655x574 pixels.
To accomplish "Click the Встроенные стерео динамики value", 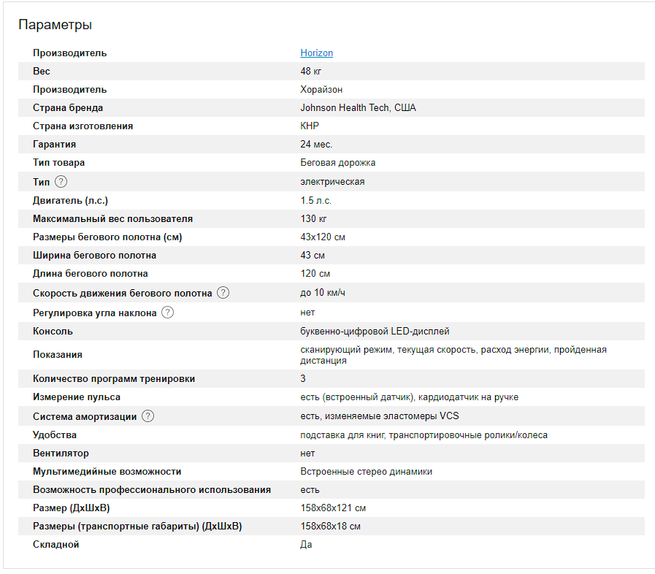I will 366,471.
